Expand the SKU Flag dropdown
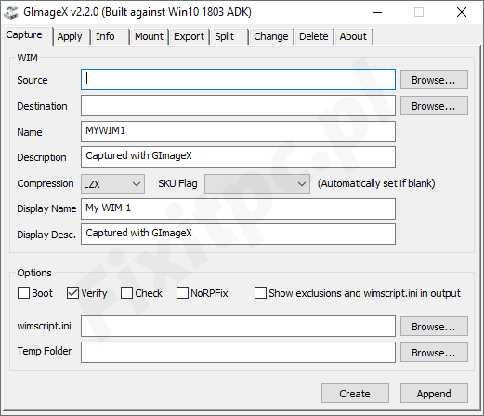The width and height of the screenshot is (484, 416). click(x=257, y=184)
